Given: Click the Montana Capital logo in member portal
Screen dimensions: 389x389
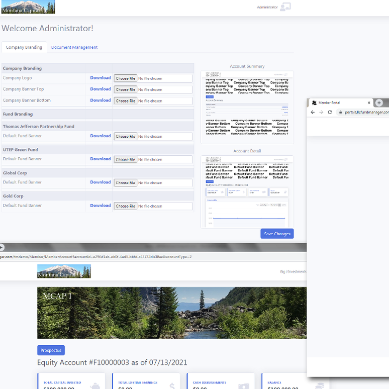Looking at the screenshot, I should tap(64, 271).
